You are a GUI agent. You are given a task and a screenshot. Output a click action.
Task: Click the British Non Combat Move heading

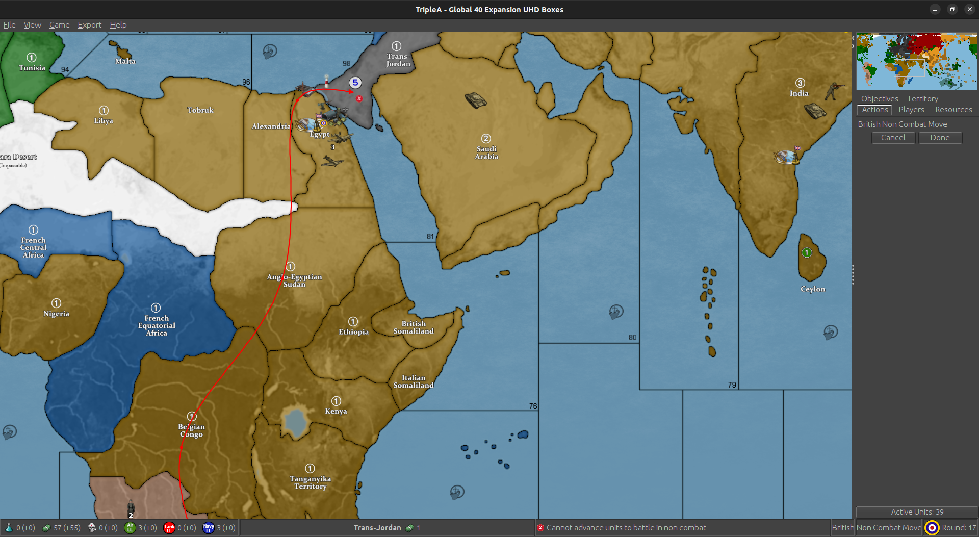(903, 124)
